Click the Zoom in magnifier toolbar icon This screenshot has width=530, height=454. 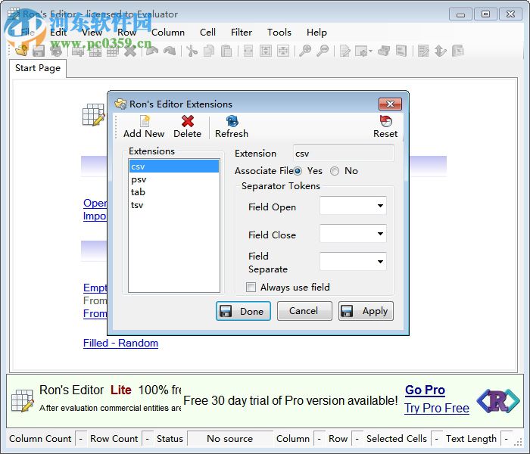point(305,51)
